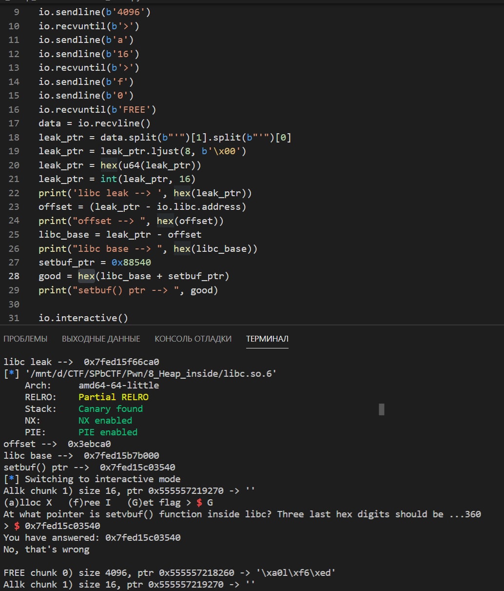This screenshot has height=591, width=504.
Task: Click 'offset --> 0x3ebca0' terminal line
Action: [x=57, y=444]
